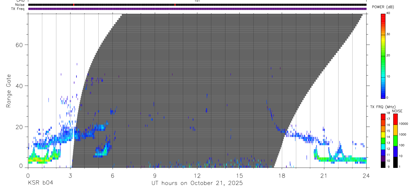Select the 'POWER (dB)' label
The height and width of the screenshot is (190, 412).
383,7
